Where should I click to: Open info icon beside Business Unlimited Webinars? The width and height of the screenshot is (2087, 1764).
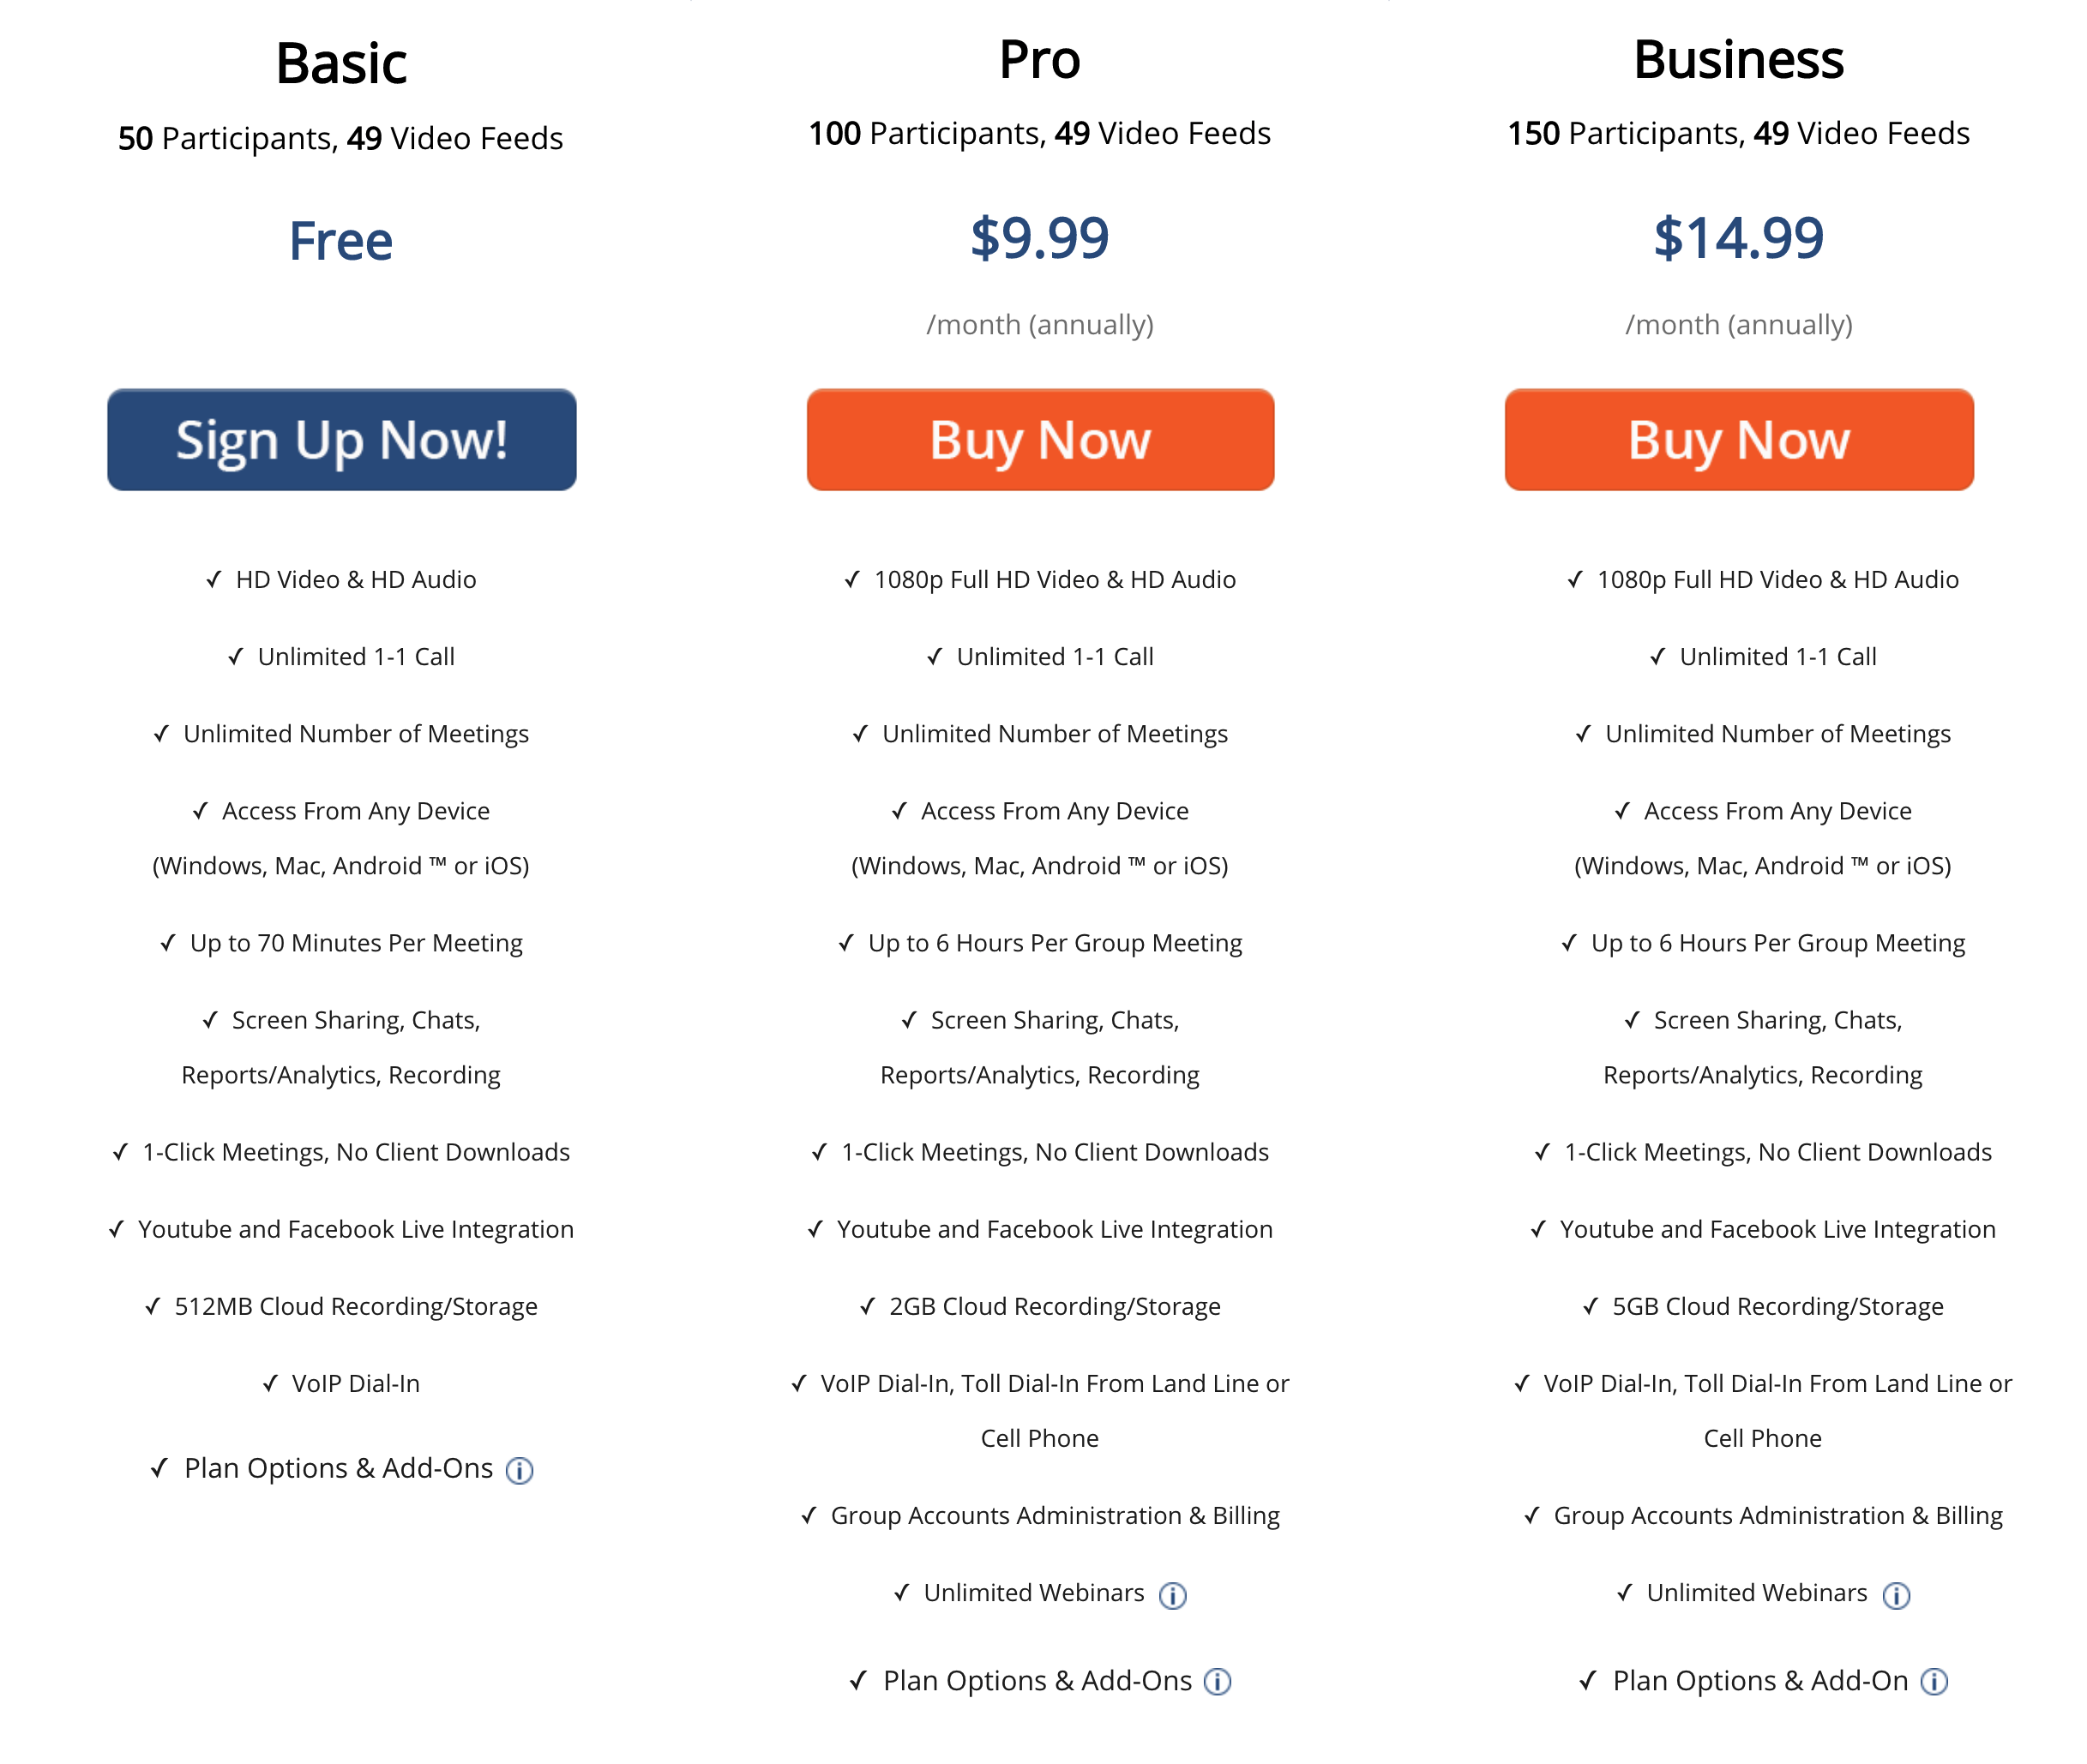point(1896,1595)
